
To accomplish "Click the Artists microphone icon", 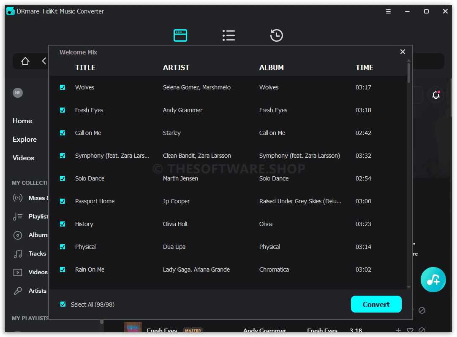I will pos(18,291).
